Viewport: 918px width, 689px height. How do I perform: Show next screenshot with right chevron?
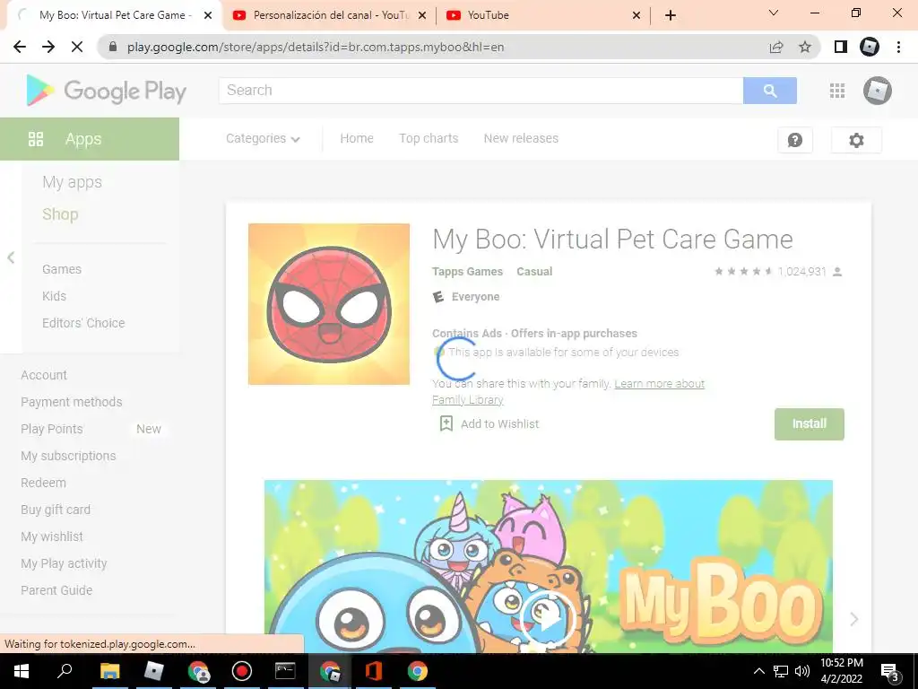pos(853,619)
